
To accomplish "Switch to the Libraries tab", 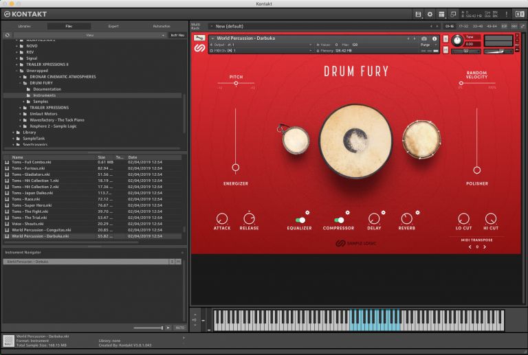I will tap(24, 26).
